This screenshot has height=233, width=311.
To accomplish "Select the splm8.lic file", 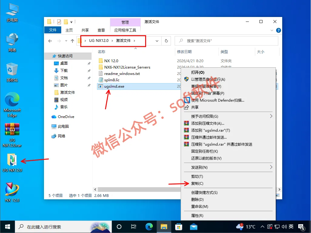I will tap(112, 80).
